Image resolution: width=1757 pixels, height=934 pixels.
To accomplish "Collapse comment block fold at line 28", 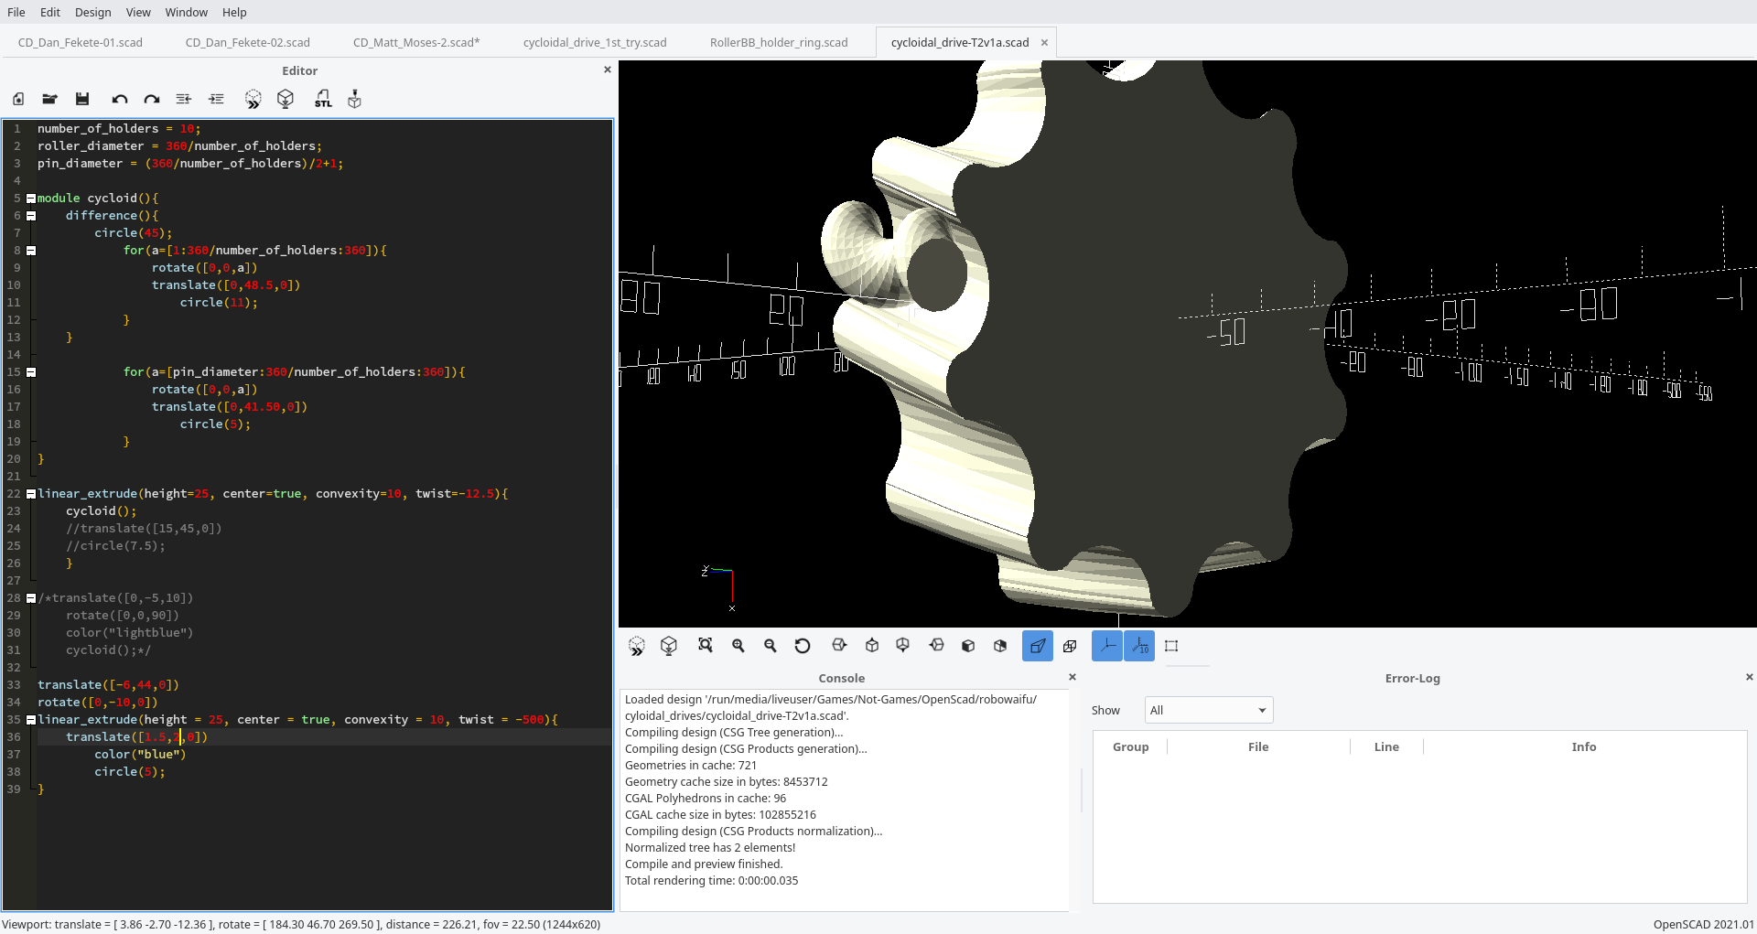I will [x=31, y=598].
